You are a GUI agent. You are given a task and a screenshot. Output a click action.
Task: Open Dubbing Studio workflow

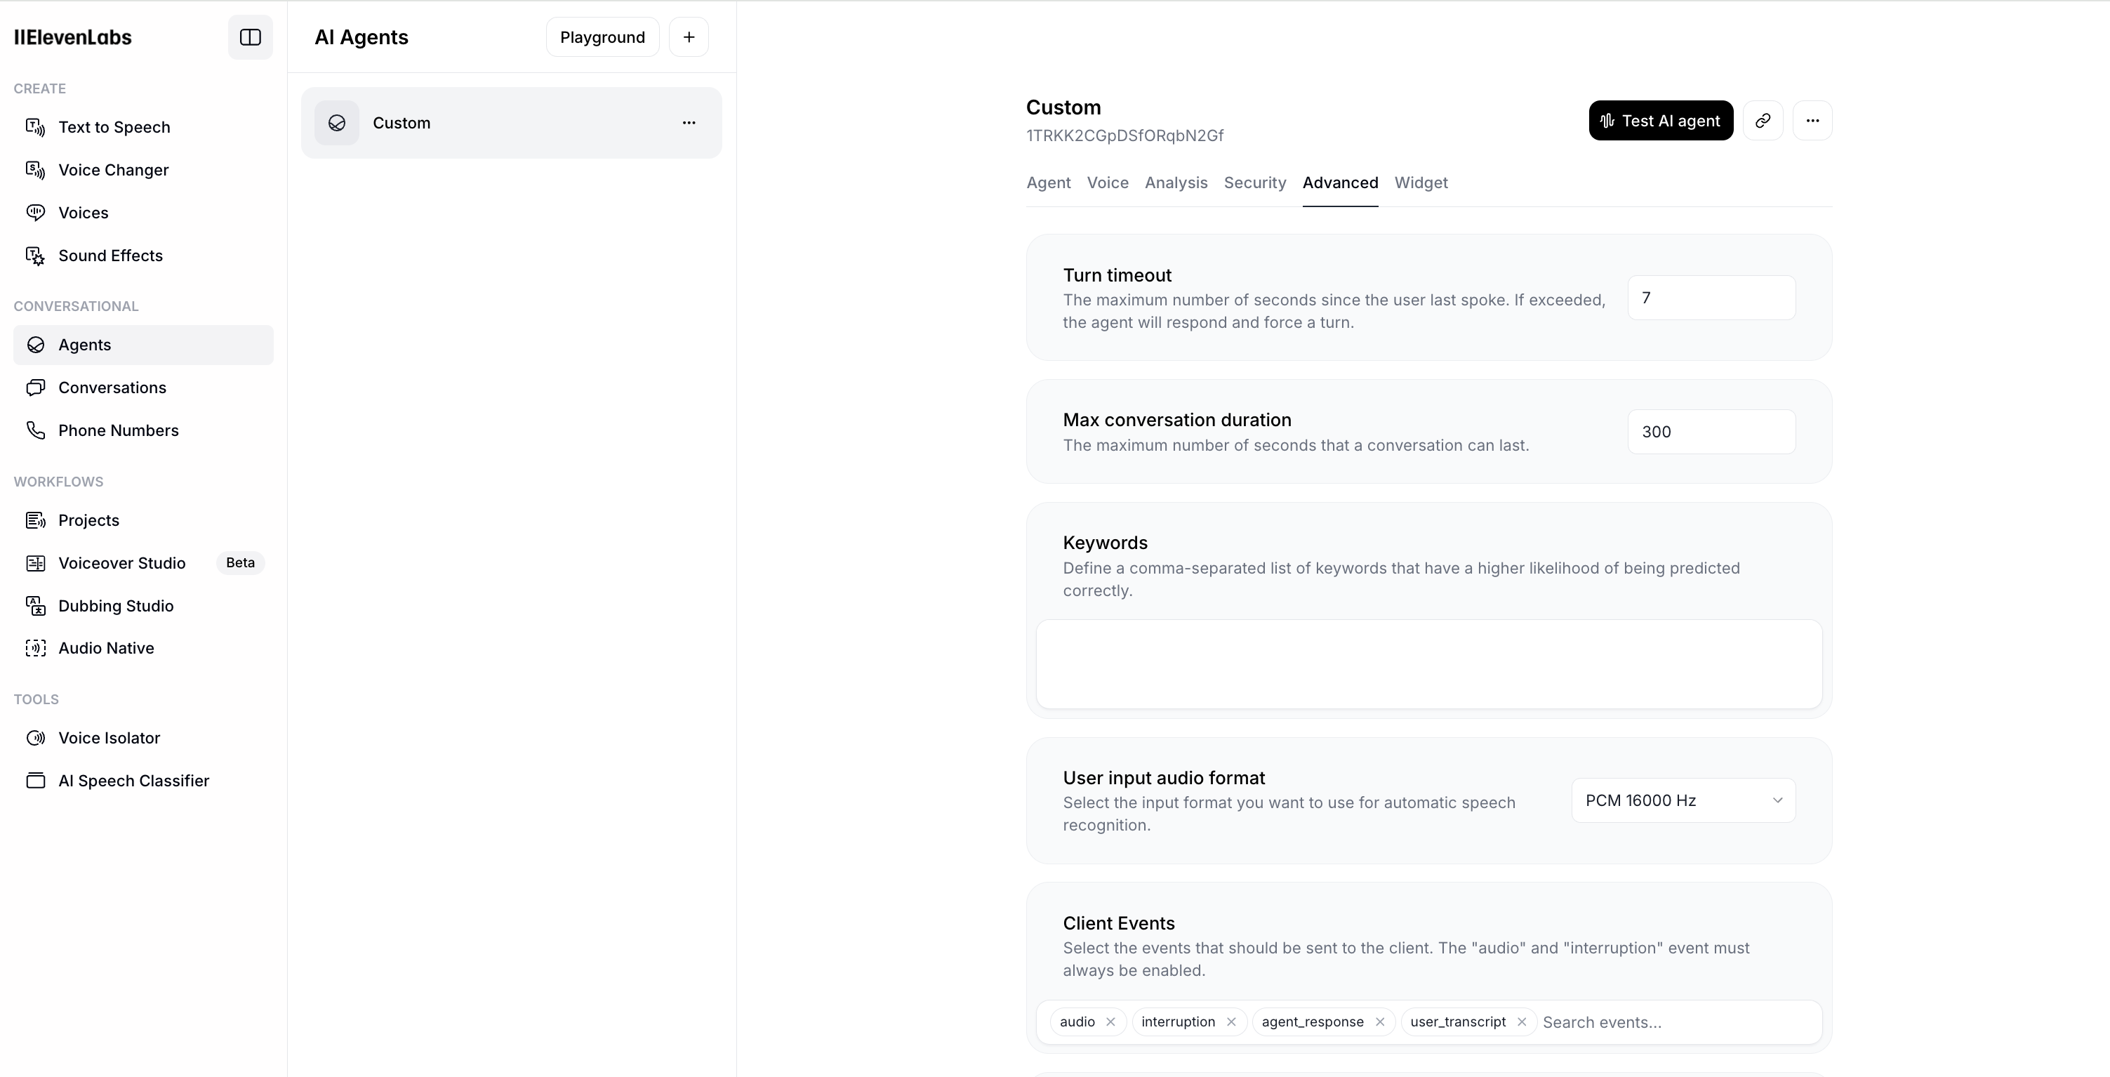[x=116, y=606]
